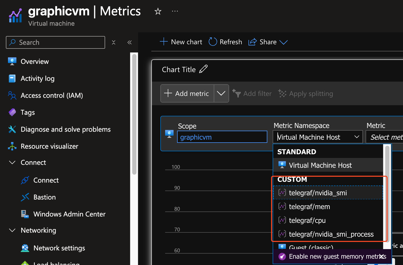
Task: Open Activity log from the sidebar
Action: click(x=37, y=78)
